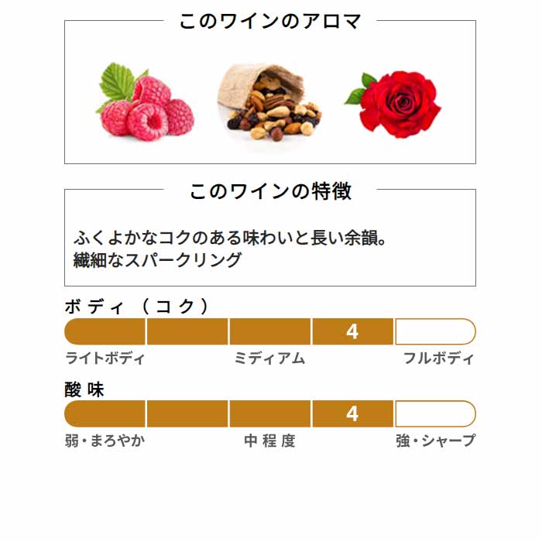Click the description text 繊細なスパークリング
The image size is (542, 542).
coord(158,260)
